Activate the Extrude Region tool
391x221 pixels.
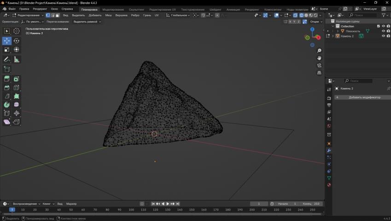(7, 79)
